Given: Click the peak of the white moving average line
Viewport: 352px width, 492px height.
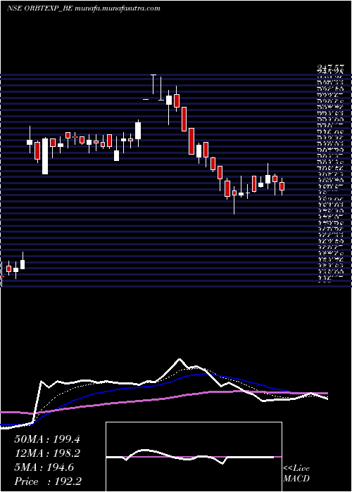Looking at the screenshot, I should click(x=180, y=359).
